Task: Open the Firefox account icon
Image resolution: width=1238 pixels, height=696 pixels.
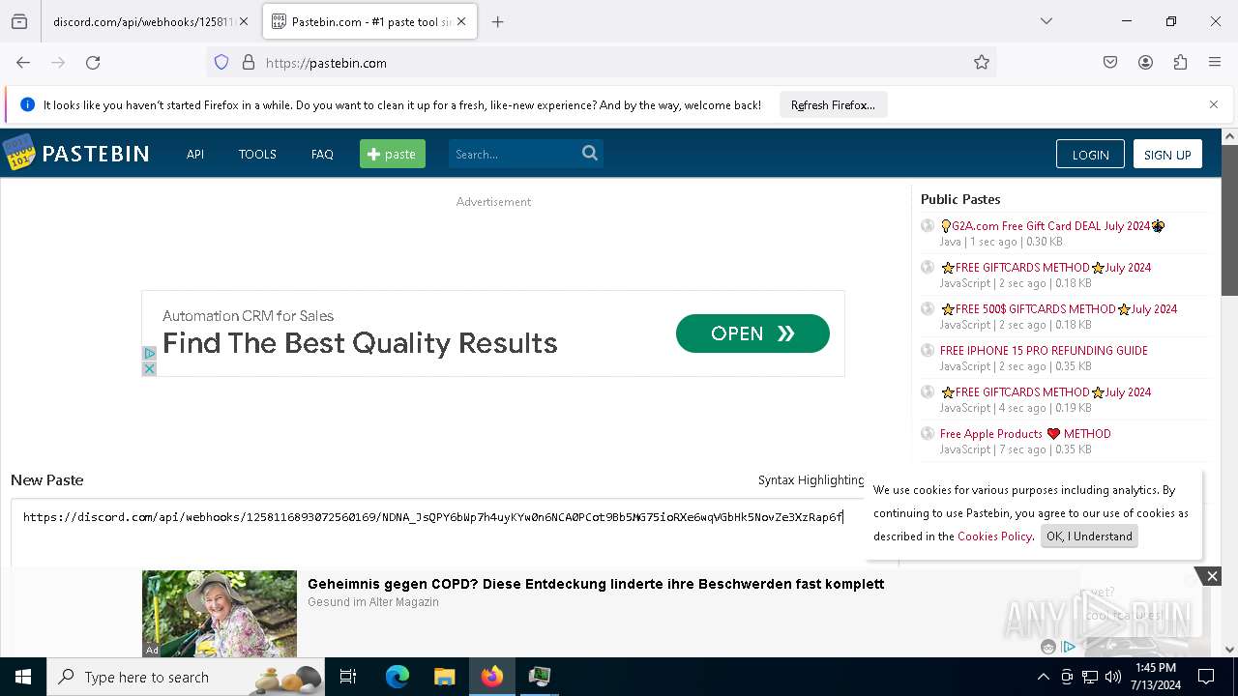Action: click(x=1145, y=63)
